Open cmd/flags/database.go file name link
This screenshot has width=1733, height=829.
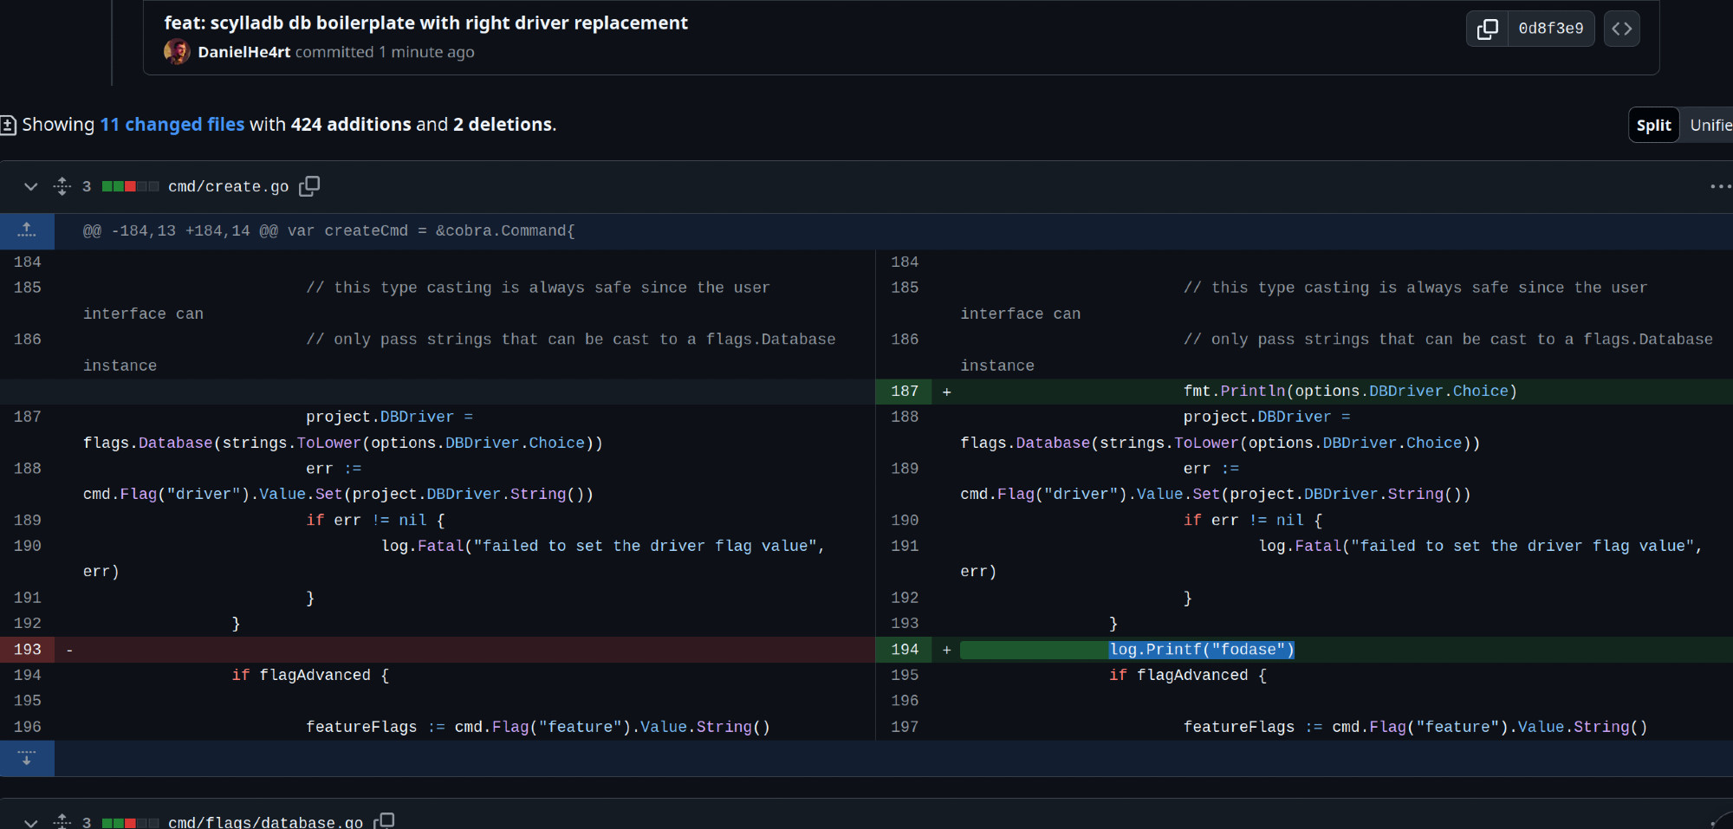[x=265, y=821]
